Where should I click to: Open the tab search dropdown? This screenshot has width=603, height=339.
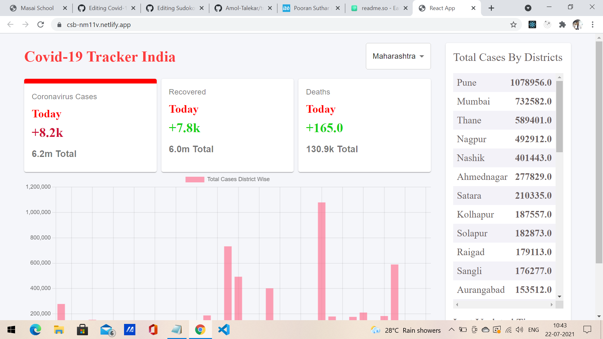528,8
